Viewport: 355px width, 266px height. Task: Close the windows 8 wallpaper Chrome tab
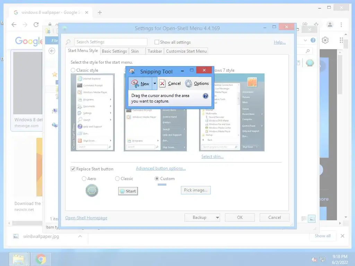87,12
